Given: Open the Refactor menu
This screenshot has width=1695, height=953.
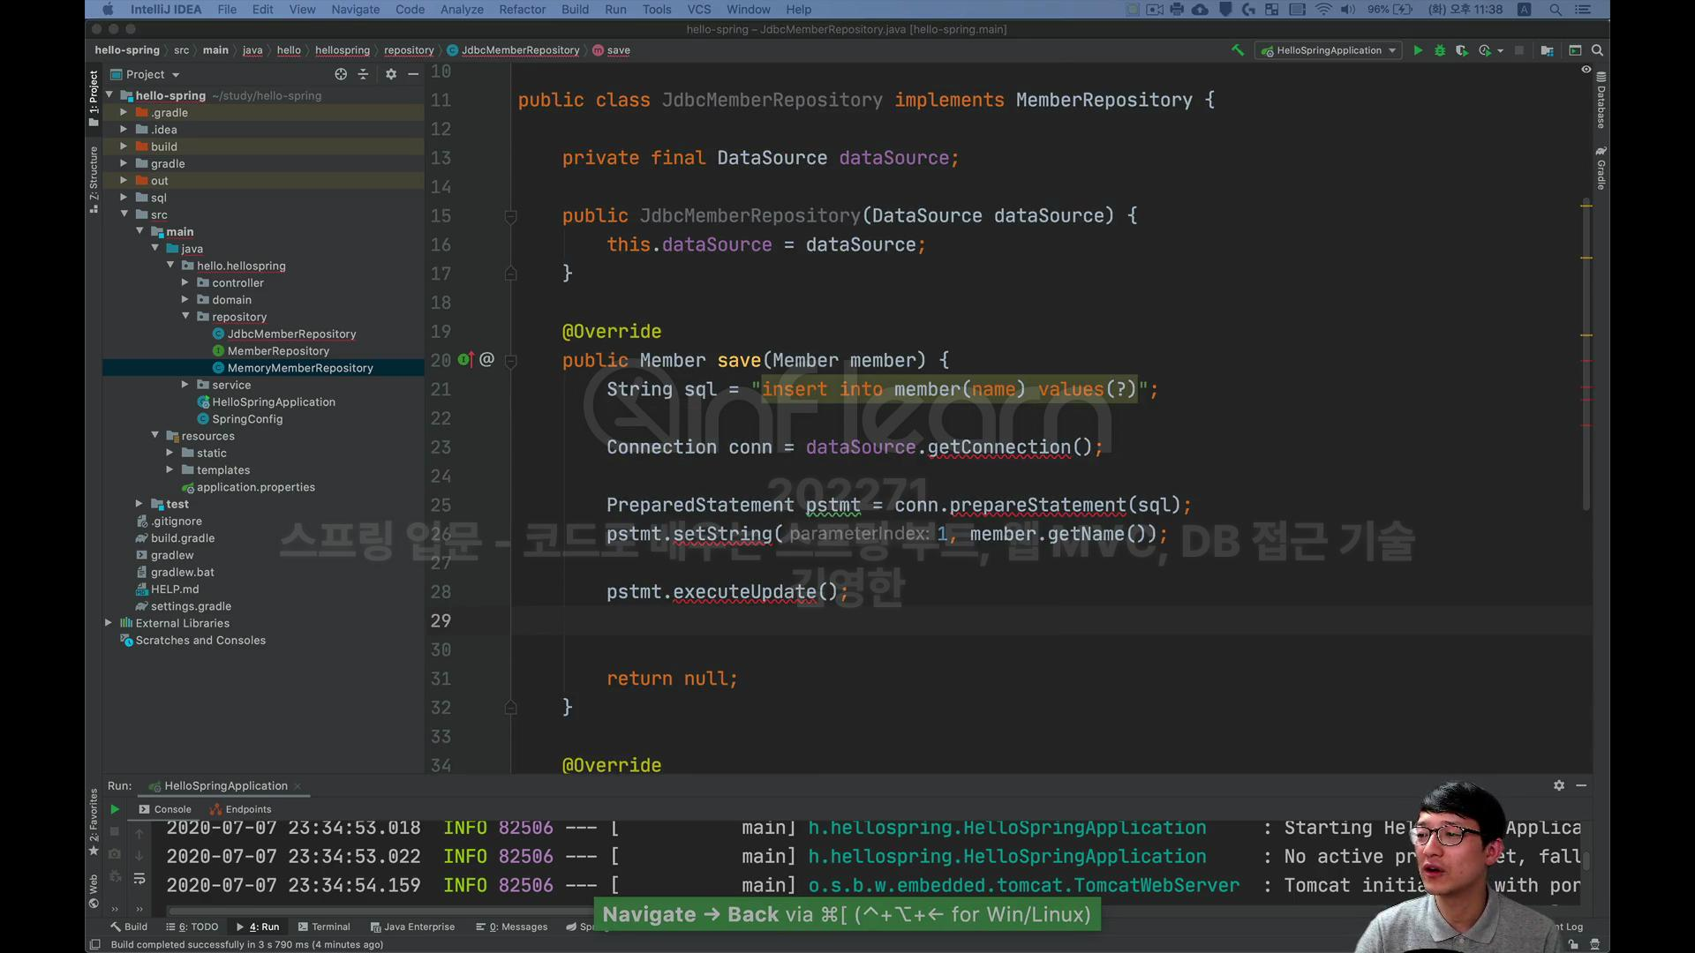Looking at the screenshot, I should pyautogui.click(x=522, y=10).
